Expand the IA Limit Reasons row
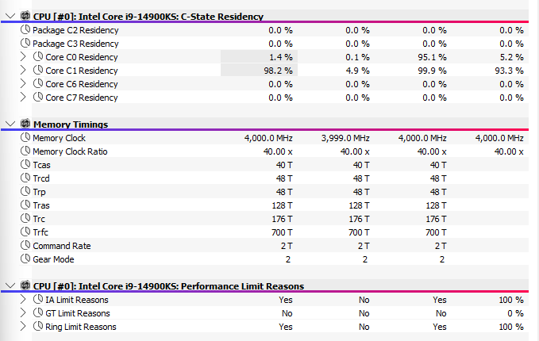Viewport: 539px width, 341px height. tap(23, 300)
